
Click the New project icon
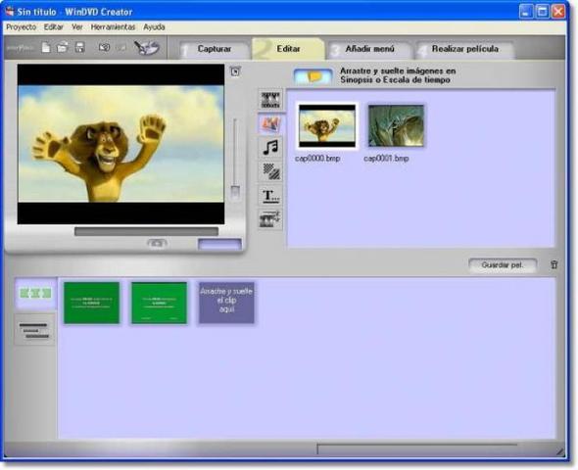(x=46, y=48)
